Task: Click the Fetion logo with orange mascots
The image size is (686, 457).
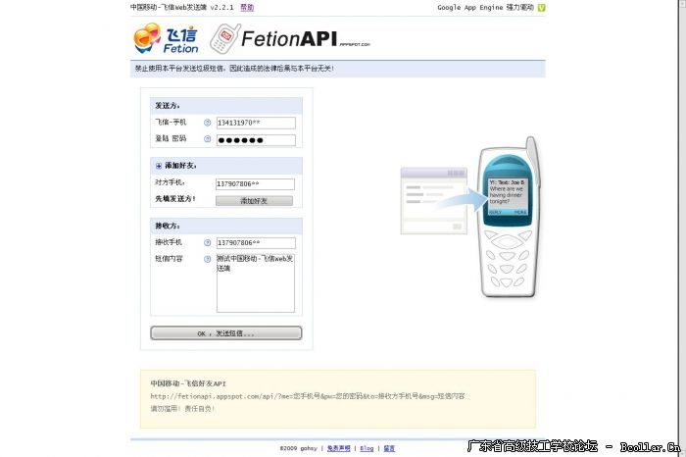Action: tap(166, 38)
